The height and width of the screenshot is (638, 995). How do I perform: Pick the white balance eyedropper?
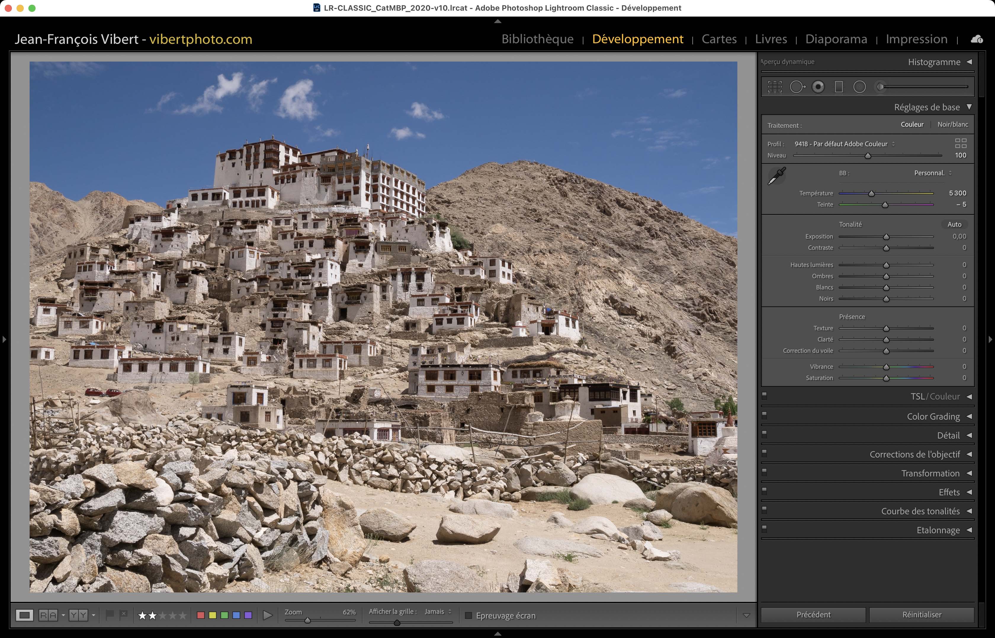pos(776,176)
